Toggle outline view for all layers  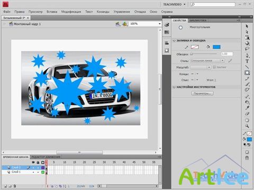(x=43, y=162)
